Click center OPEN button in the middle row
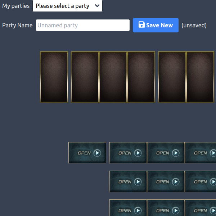The height and width of the screenshot is (216, 216). point(166,181)
